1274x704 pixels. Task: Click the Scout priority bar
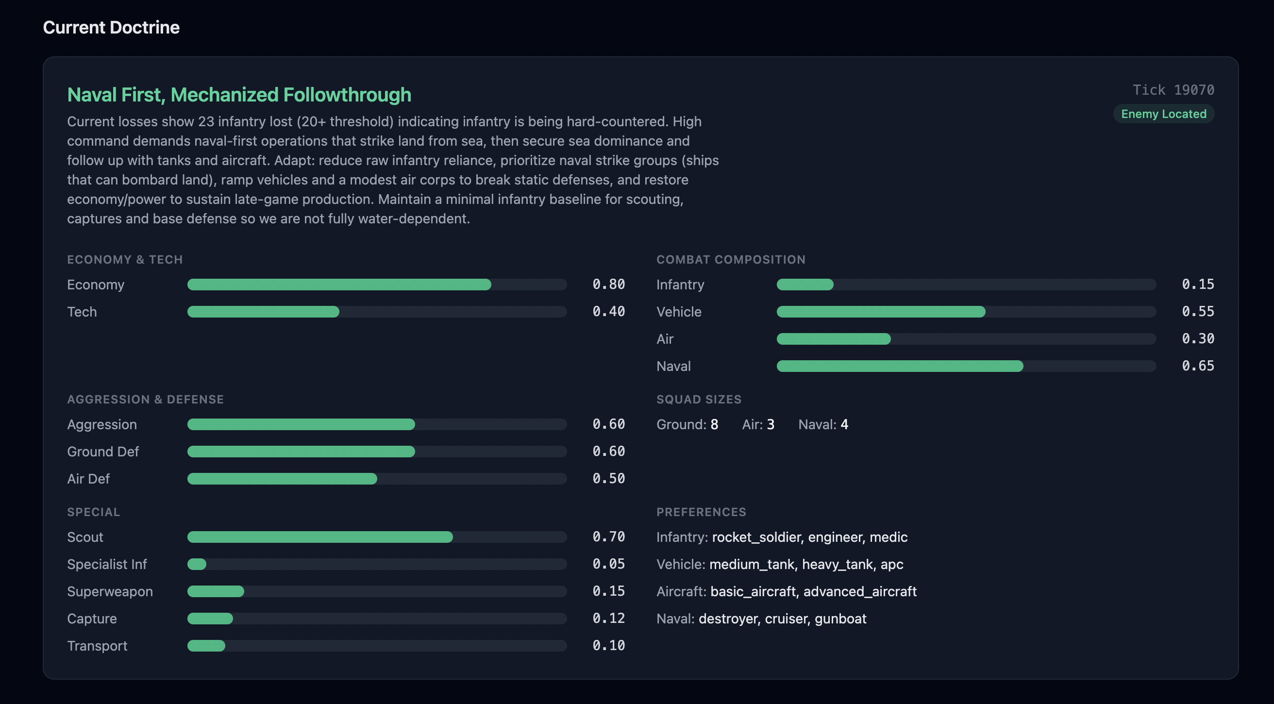377,537
